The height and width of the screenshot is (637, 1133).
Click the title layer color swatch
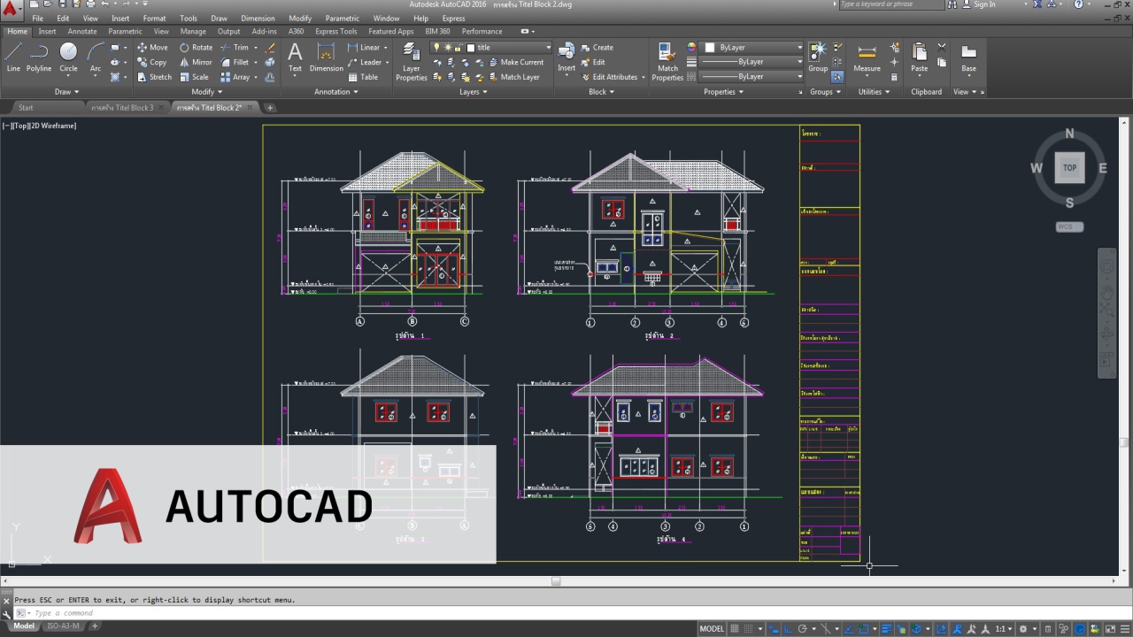coord(471,48)
